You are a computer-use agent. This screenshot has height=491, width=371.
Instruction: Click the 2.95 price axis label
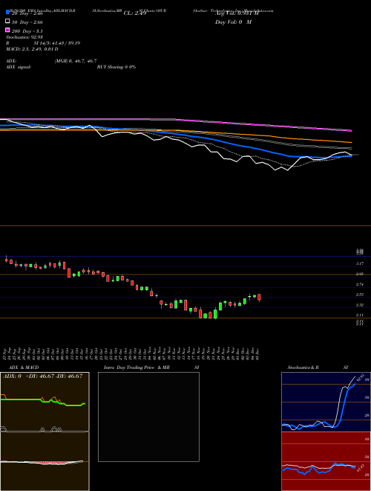[360, 274]
